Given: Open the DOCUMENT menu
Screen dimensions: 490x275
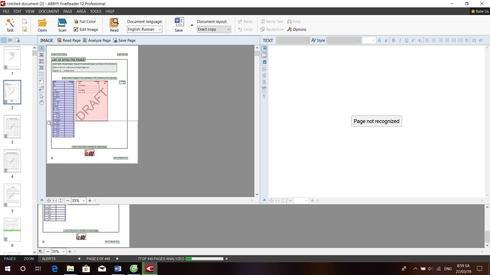Looking at the screenshot, I should [x=49, y=11].
